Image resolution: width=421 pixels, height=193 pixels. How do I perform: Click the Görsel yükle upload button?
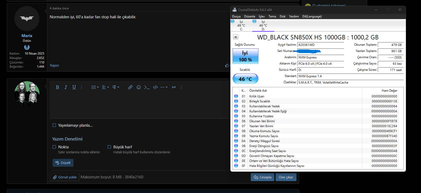(65, 177)
